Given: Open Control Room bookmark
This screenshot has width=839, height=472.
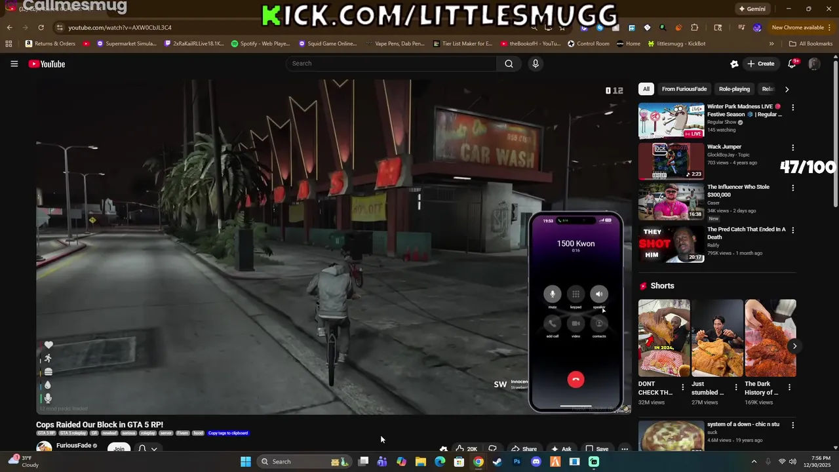Looking at the screenshot, I should point(589,44).
